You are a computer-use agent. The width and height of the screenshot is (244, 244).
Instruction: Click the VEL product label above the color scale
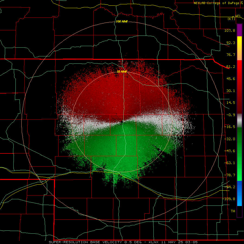238,16
